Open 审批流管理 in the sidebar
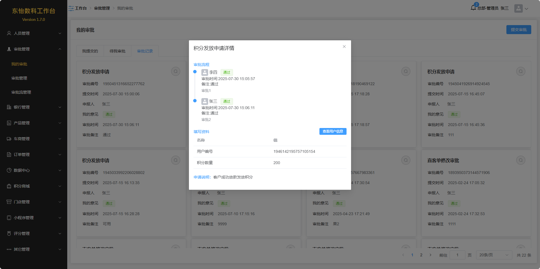540x269 pixels. (21, 92)
